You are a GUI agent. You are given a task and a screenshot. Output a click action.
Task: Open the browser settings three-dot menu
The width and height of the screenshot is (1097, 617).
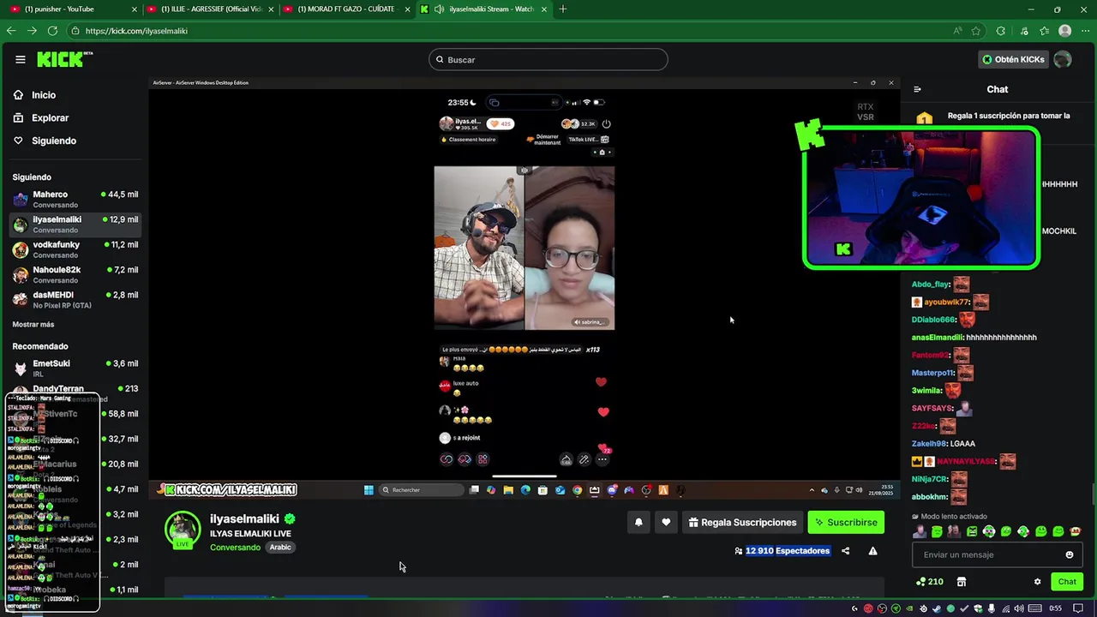click(x=1085, y=31)
